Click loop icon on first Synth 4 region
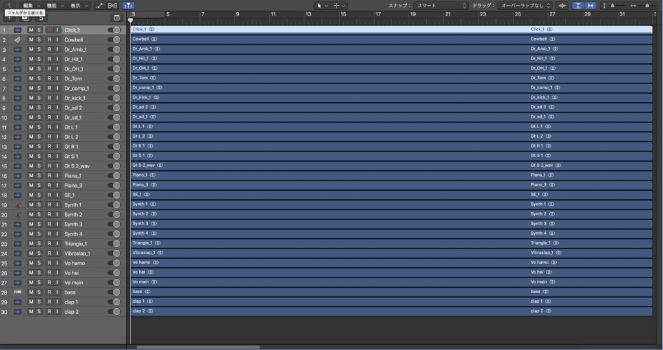The width and height of the screenshot is (663, 350). tap(154, 234)
